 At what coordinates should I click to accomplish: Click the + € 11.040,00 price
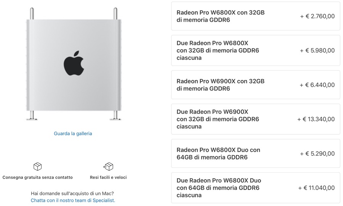pos(316,188)
